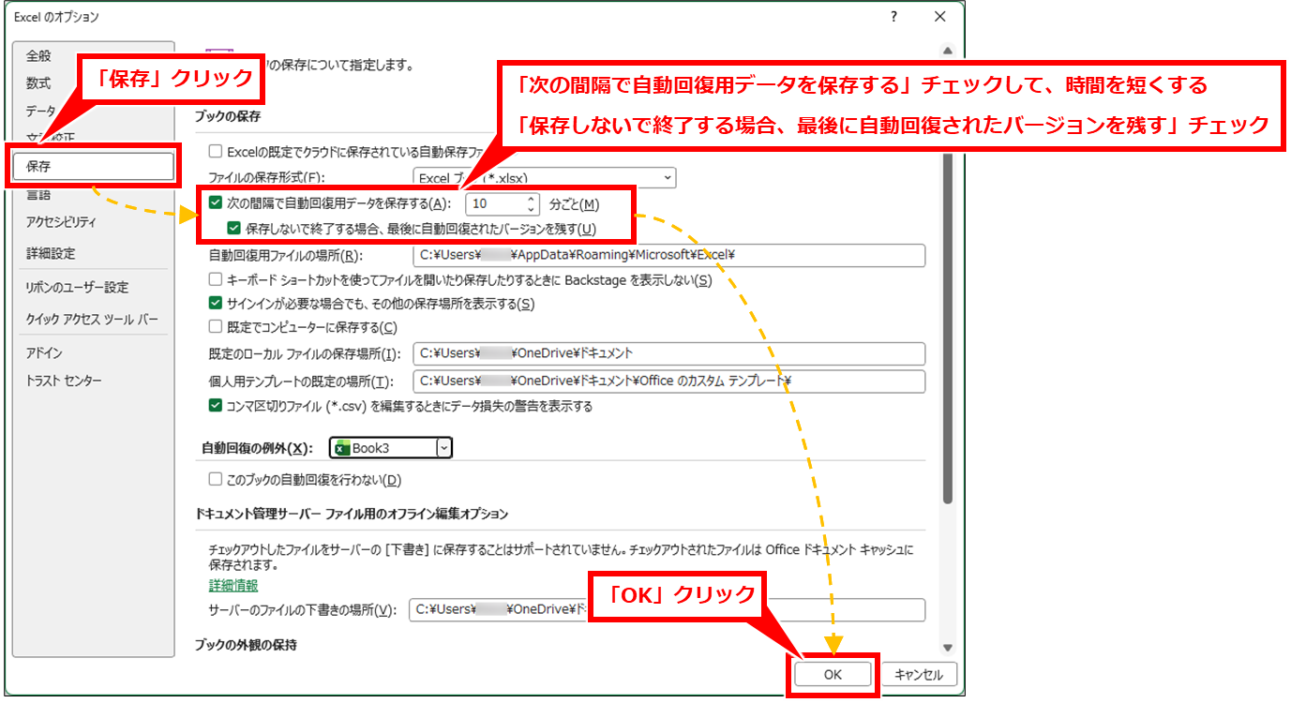Close the Excel options dialog
This screenshot has width=1291, height=703.
click(940, 17)
